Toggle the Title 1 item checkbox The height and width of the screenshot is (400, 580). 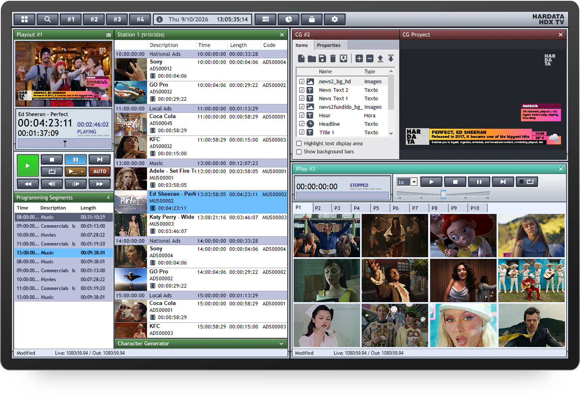302,132
